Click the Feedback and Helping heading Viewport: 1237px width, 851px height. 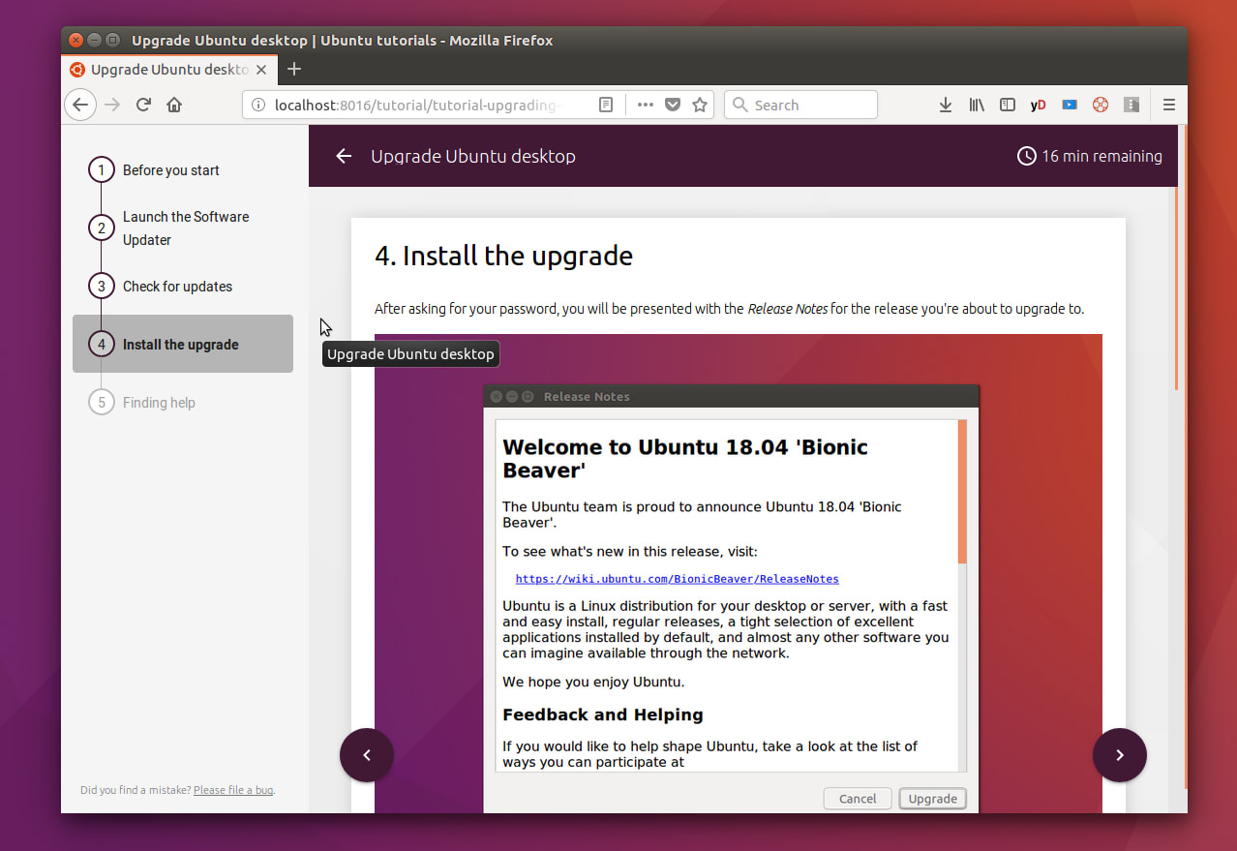point(603,714)
